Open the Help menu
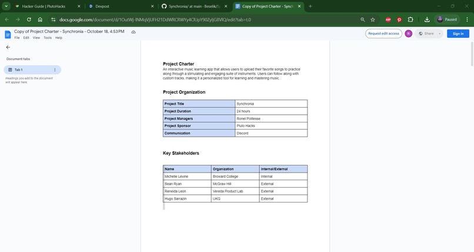 [59, 38]
